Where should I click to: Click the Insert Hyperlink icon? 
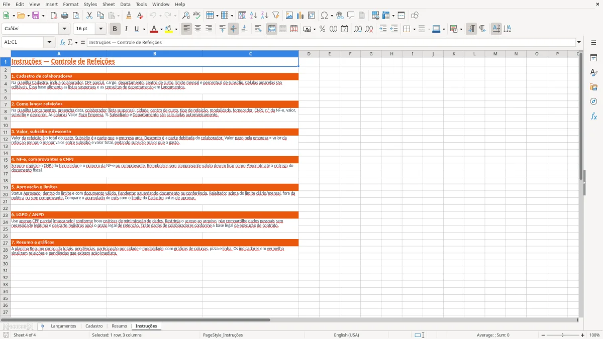340,16
